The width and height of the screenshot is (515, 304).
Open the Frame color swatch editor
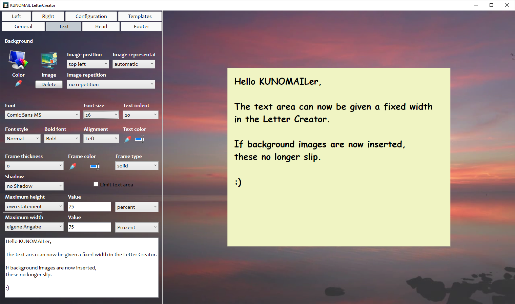[x=95, y=166]
